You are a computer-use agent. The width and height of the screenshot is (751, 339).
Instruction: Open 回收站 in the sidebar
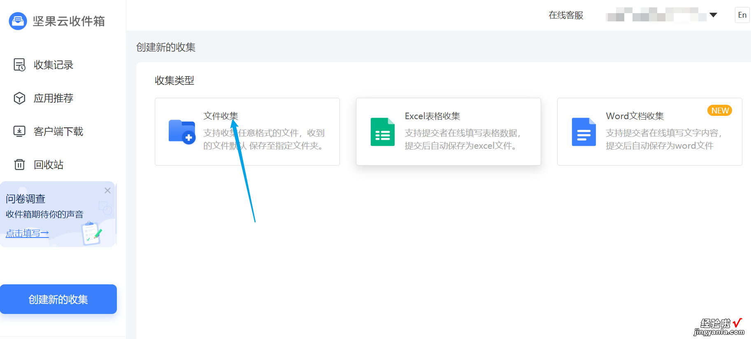click(49, 165)
